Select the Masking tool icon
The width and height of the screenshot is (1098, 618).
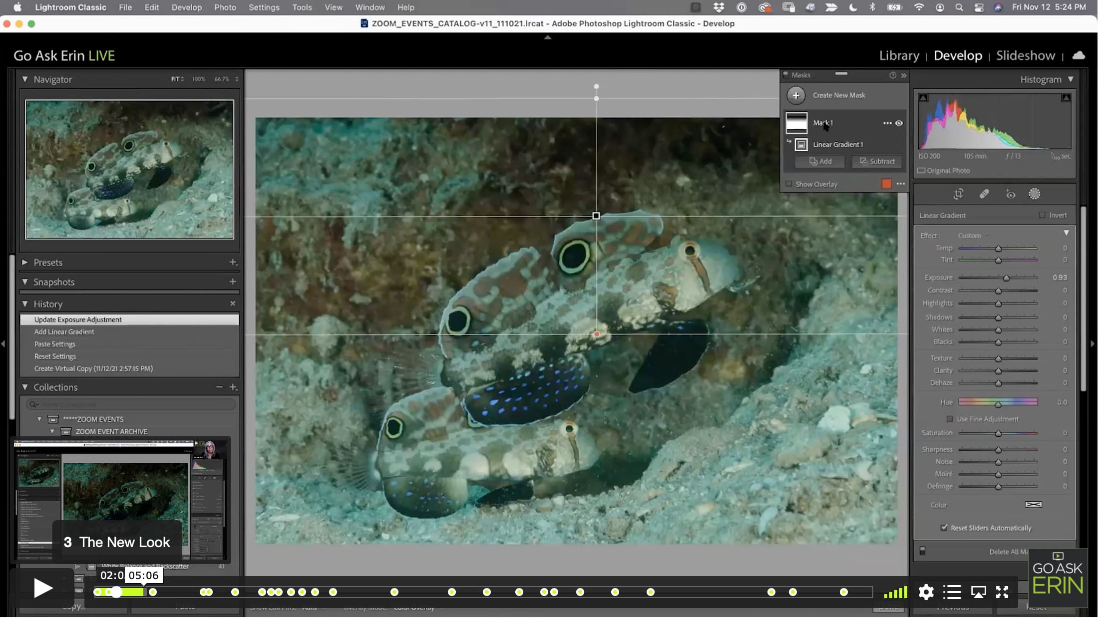click(x=1035, y=194)
